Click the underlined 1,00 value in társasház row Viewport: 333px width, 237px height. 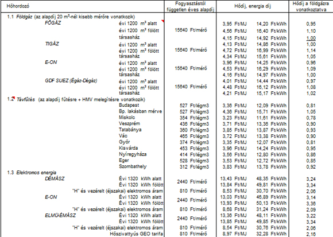click(311, 38)
